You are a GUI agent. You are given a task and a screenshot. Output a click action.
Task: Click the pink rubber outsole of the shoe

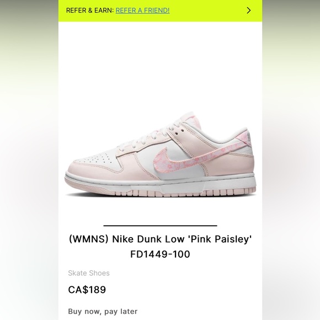click(x=161, y=192)
